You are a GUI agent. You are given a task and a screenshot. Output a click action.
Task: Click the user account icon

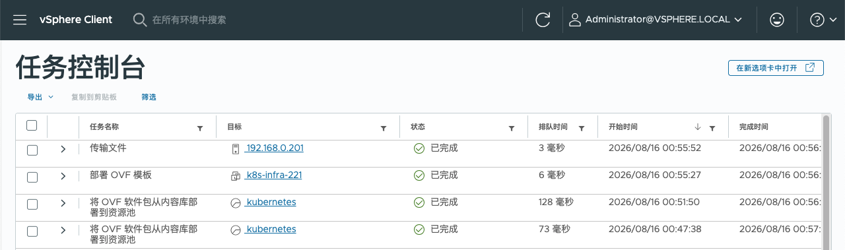pyautogui.click(x=575, y=20)
